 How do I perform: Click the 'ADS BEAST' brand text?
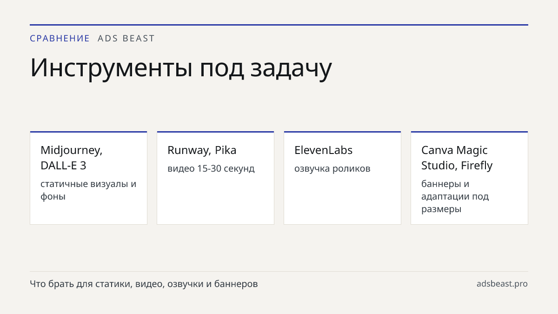(x=126, y=39)
